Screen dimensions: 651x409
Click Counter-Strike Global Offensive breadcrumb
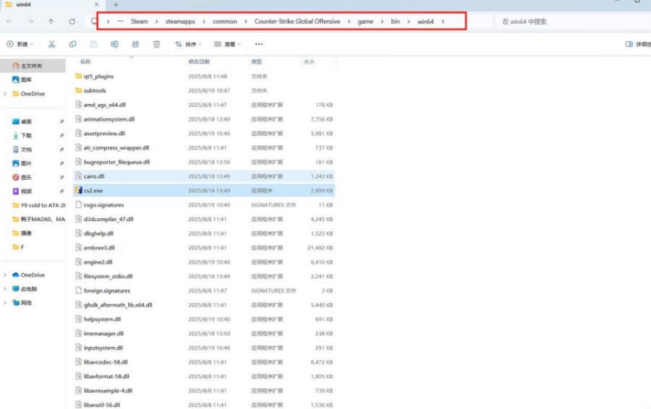click(x=297, y=22)
